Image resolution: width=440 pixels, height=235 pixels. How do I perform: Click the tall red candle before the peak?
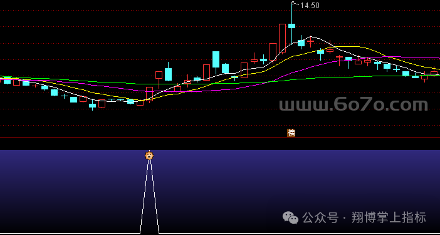[282, 38]
